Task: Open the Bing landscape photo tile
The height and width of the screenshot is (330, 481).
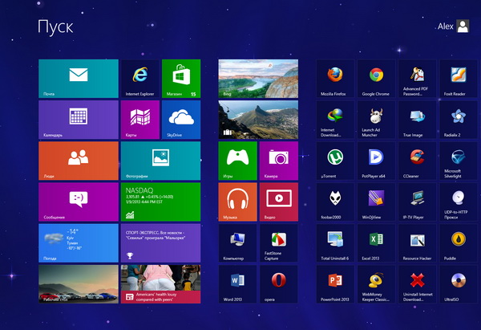Action: pos(257,78)
